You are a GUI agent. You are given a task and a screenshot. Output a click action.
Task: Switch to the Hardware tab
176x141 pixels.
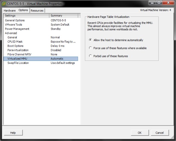10,10
